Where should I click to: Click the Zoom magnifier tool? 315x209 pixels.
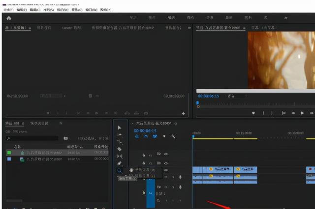coord(119,170)
